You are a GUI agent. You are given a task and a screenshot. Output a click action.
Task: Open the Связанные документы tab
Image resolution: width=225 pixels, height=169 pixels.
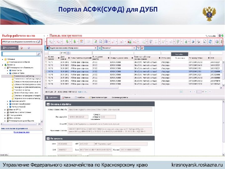pyautogui.click(x=120, y=97)
